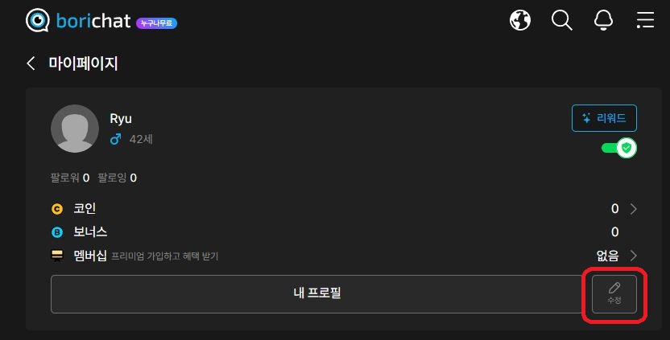Expand the 멤버십 row chevron
The height and width of the screenshot is (340, 670).
(633, 256)
